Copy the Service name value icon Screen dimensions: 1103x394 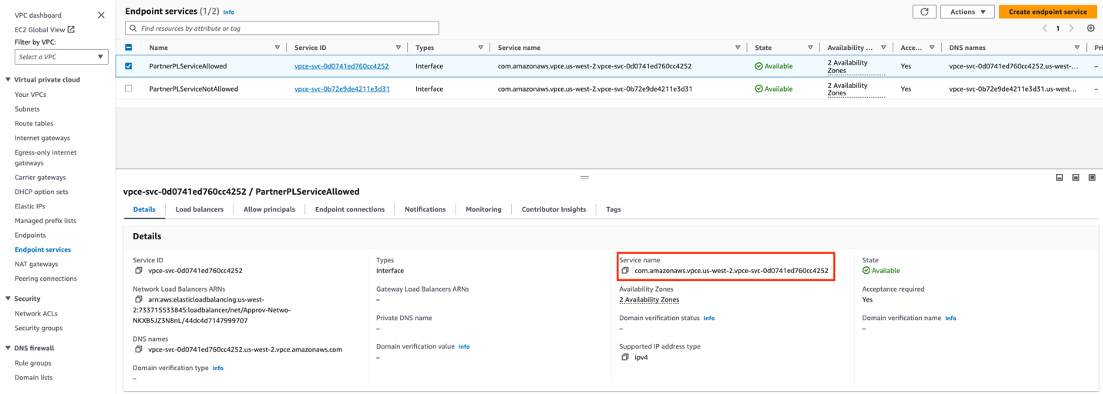click(625, 271)
